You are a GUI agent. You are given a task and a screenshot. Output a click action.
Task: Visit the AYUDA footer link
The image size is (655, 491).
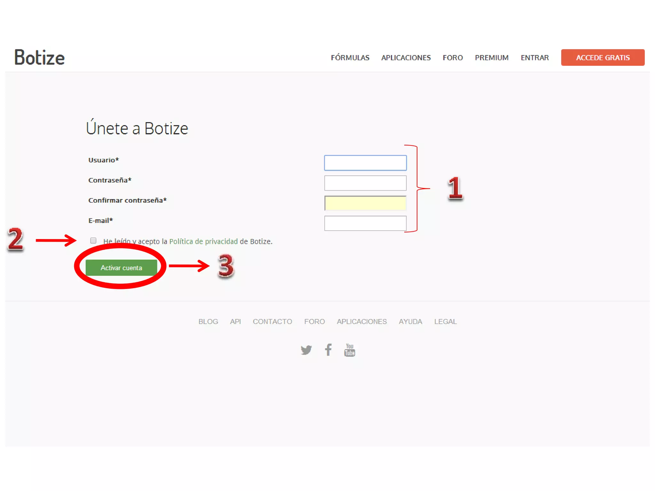[410, 322]
